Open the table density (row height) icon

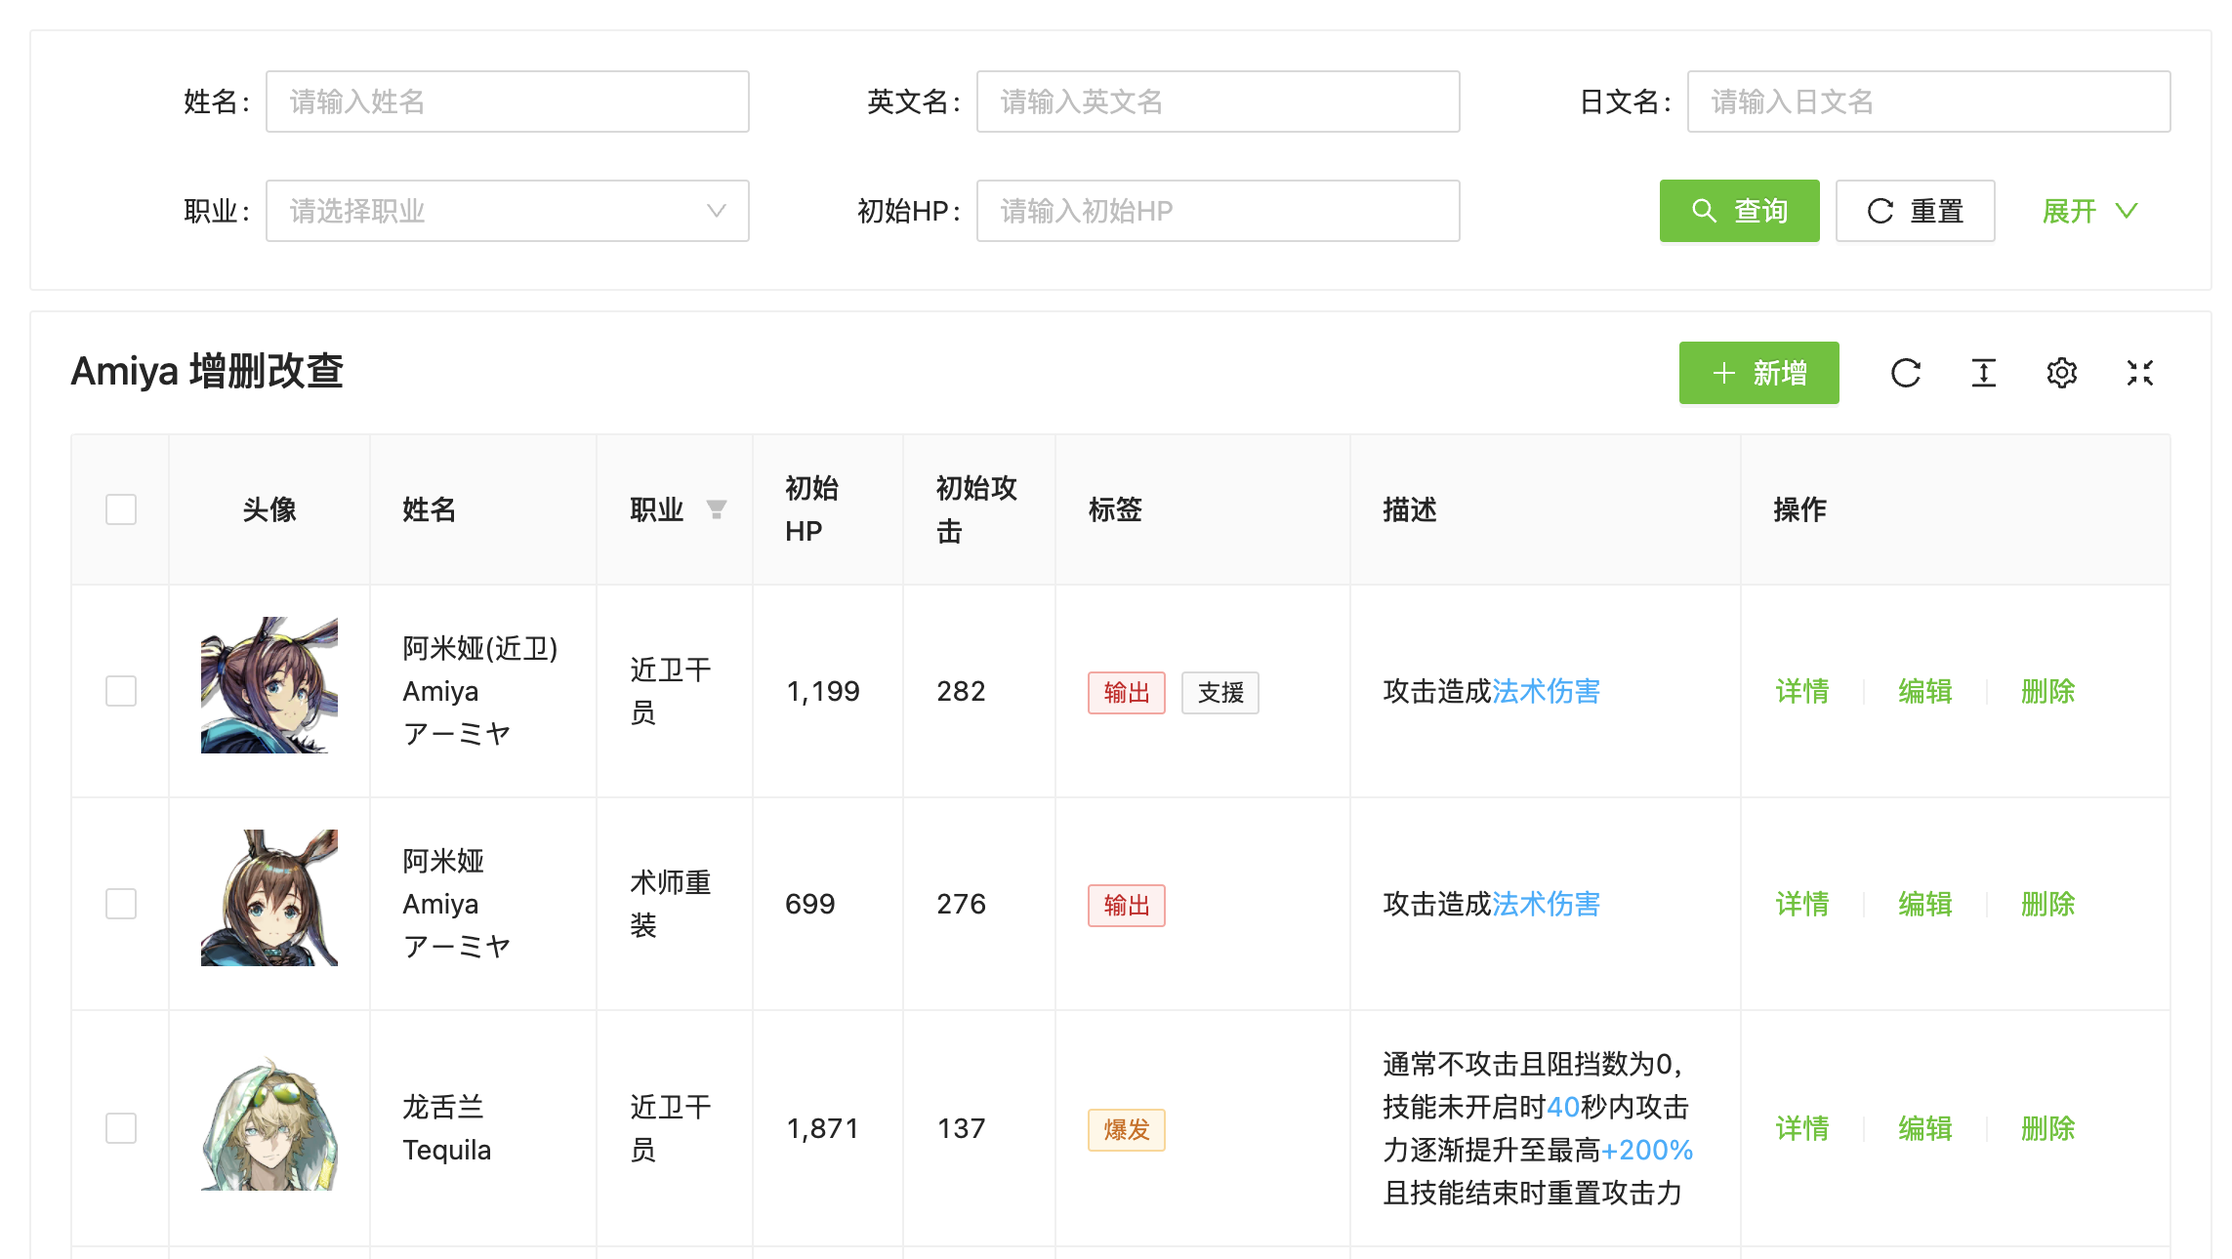tap(1983, 373)
